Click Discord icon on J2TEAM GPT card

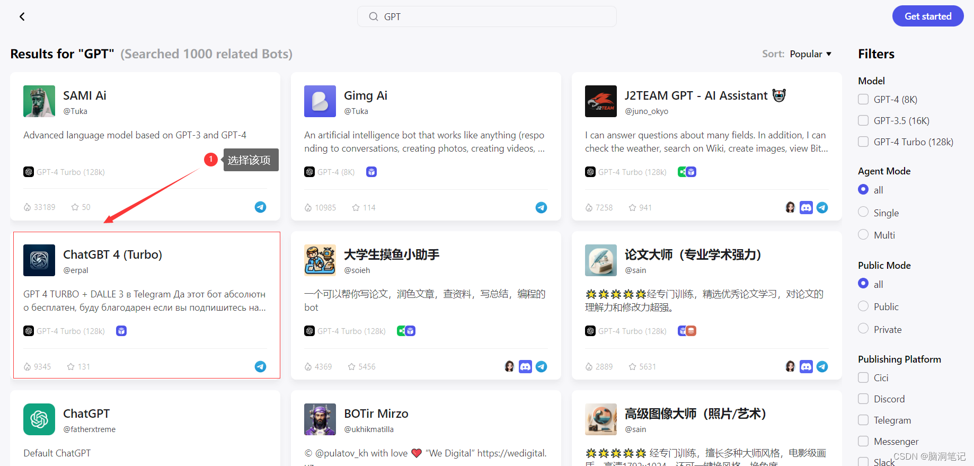806,207
